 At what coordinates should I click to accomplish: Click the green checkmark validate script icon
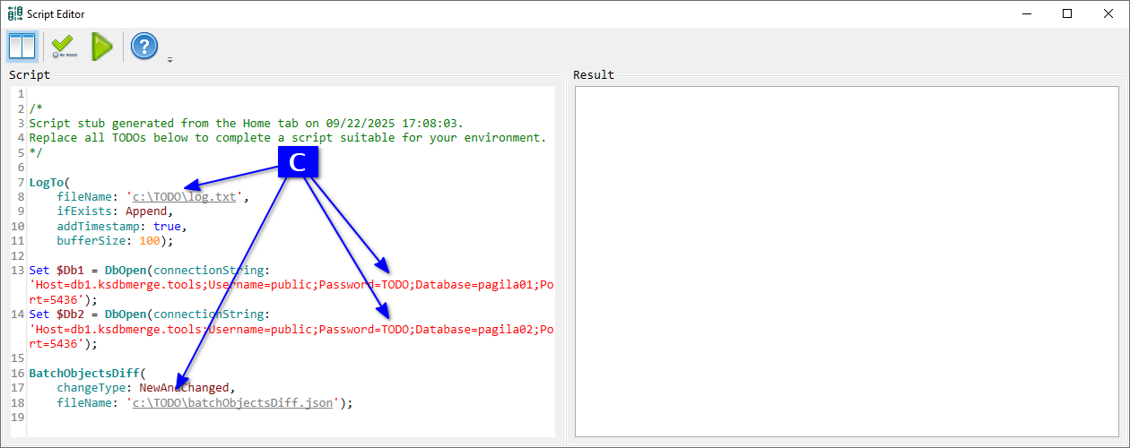[64, 46]
